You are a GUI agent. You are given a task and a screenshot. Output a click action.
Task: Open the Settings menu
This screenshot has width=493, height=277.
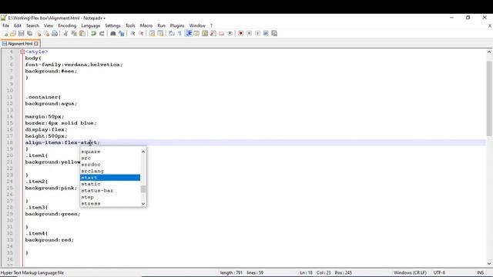pyautogui.click(x=112, y=25)
